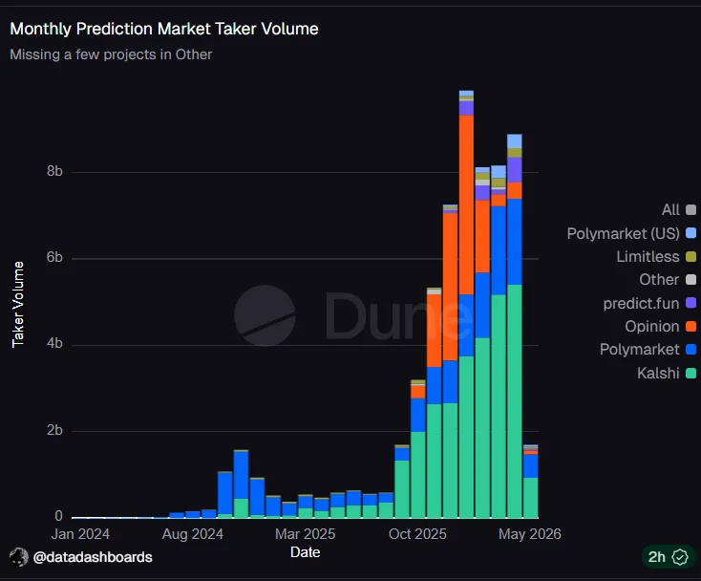Viewport: 701px width, 581px height.
Task: Click the subtitle 'Missing a few projects in Other'
Action: (111, 54)
